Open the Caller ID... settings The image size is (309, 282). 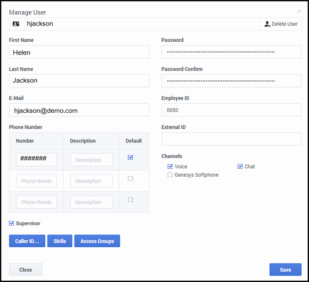27,241
